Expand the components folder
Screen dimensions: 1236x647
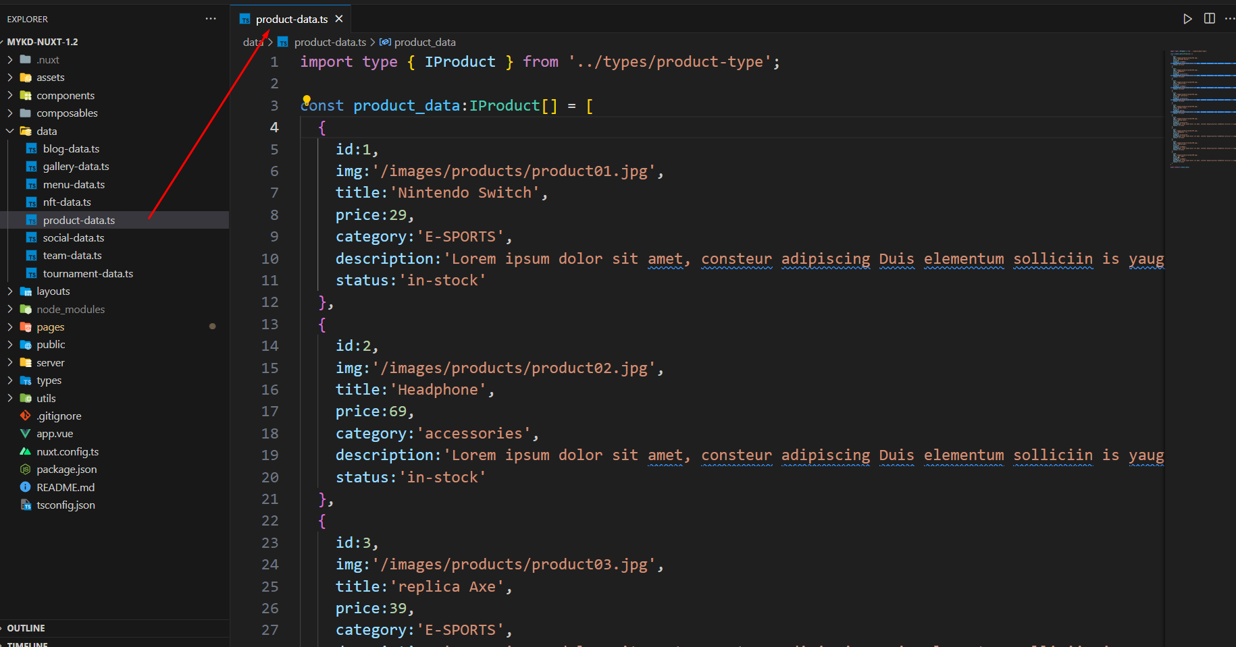(65, 96)
